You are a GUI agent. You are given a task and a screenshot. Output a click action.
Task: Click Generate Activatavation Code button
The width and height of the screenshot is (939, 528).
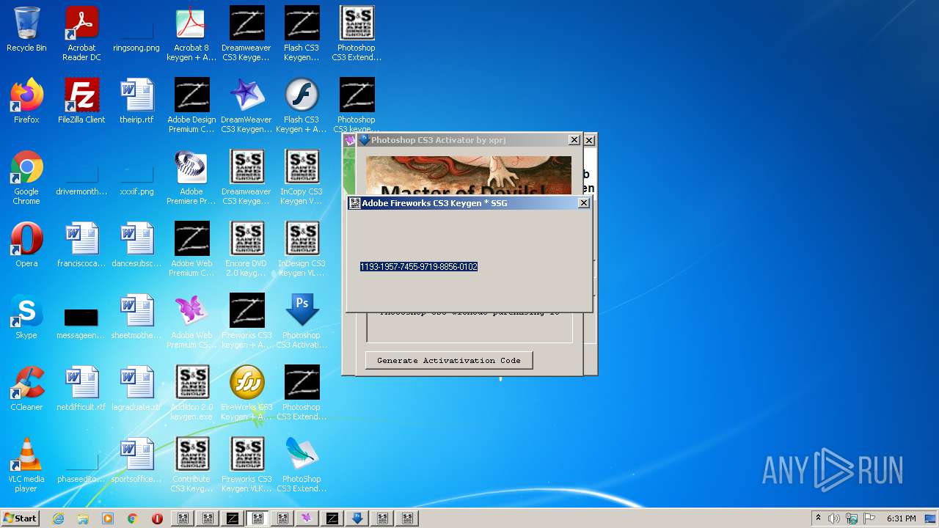(449, 360)
